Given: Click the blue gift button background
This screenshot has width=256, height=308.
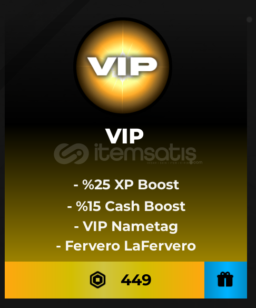Looking at the screenshot, I should pos(225,280).
